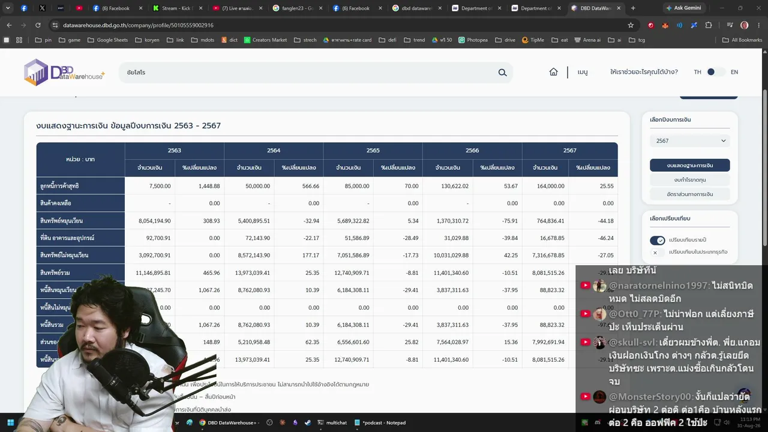Open the Creators Market bookmark

[x=265, y=40]
